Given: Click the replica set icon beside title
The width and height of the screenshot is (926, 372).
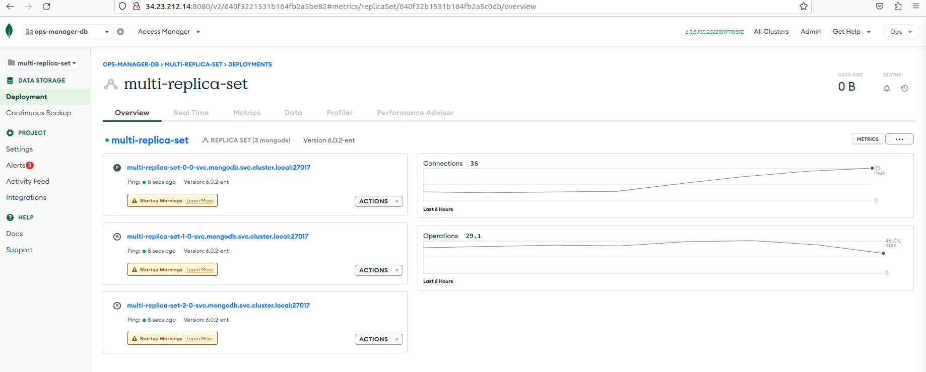Looking at the screenshot, I should click(x=110, y=85).
